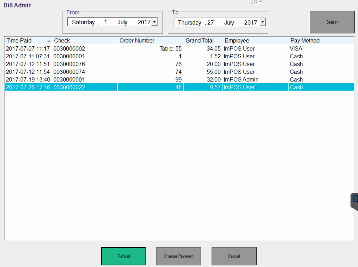Click the green Refund button
Viewport: 358px width, 267px height.
point(124,256)
